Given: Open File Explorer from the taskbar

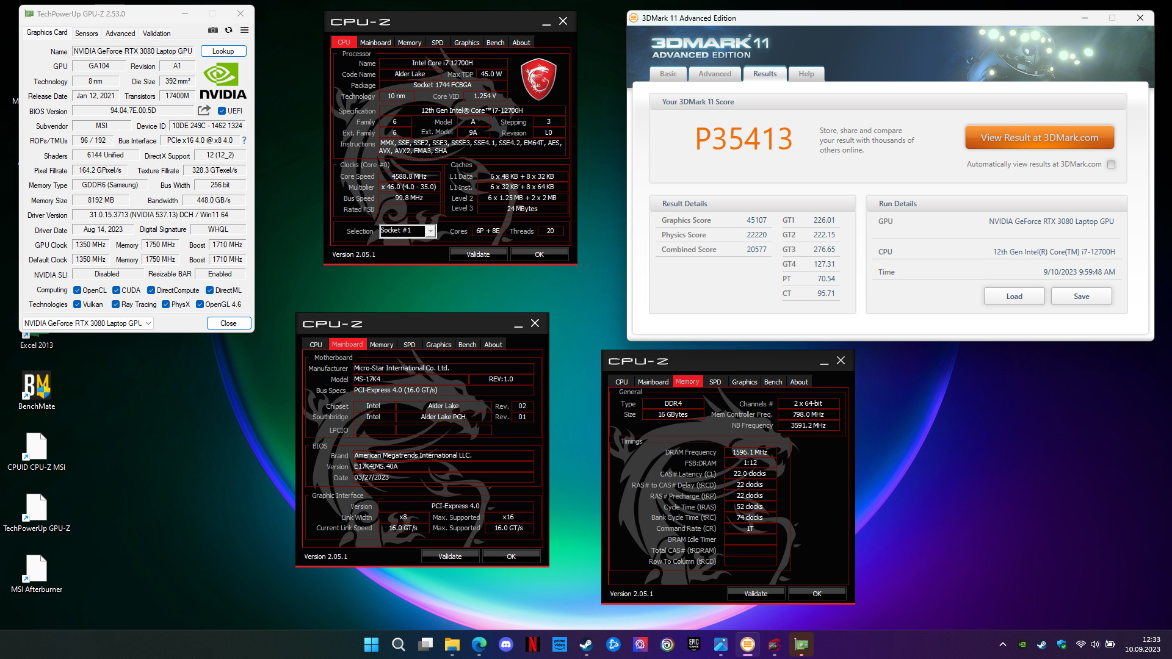Looking at the screenshot, I should [452, 644].
